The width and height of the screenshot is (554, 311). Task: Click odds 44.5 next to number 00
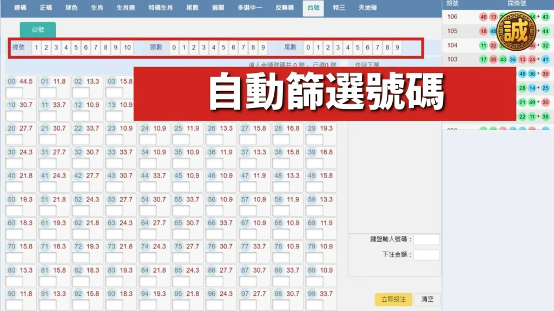[x=26, y=82]
